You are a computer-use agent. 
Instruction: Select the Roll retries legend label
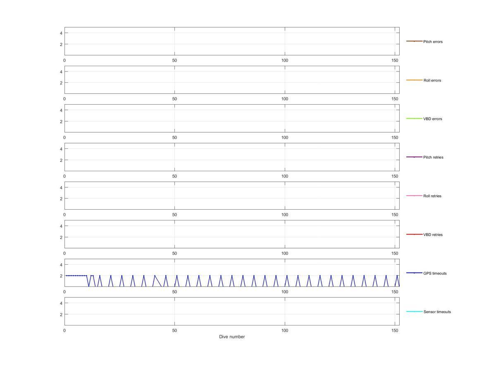(x=432, y=196)
